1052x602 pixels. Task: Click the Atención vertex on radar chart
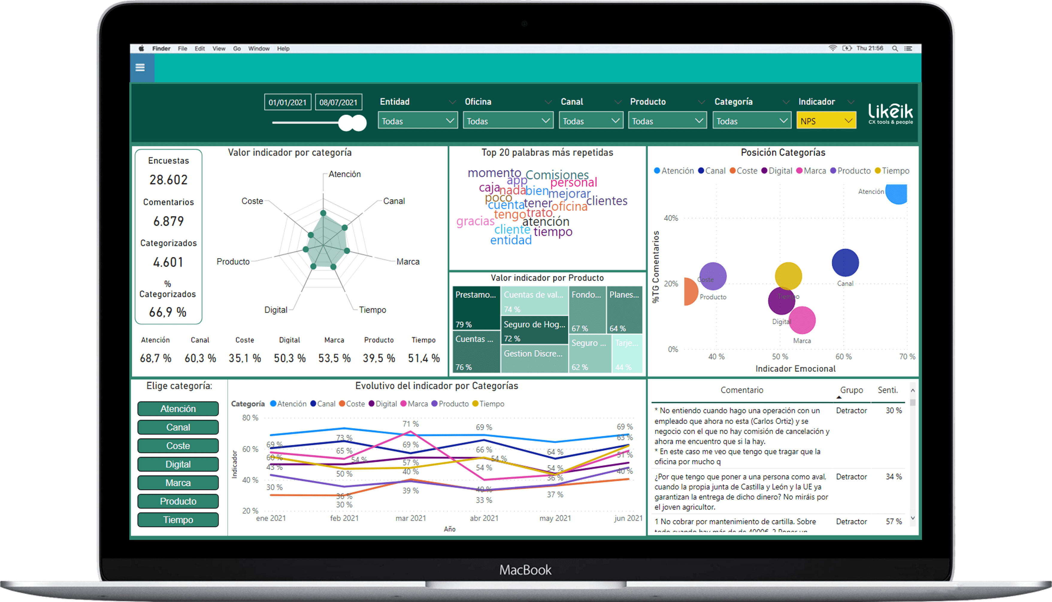pyautogui.click(x=323, y=213)
